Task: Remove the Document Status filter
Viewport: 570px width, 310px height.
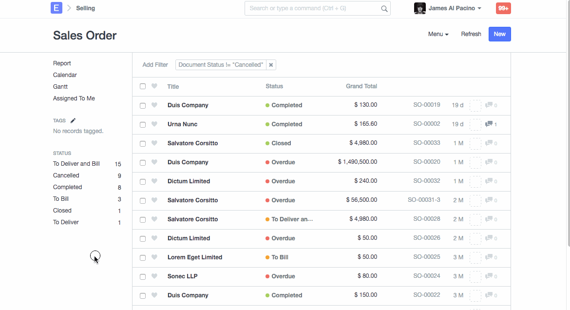Action: tap(271, 65)
